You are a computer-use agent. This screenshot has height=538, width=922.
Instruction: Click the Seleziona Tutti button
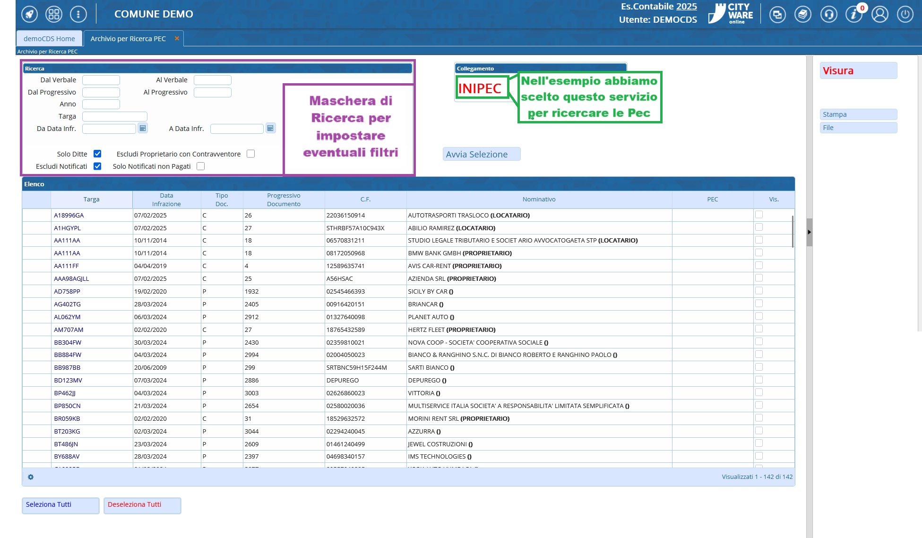click(60, 505)
